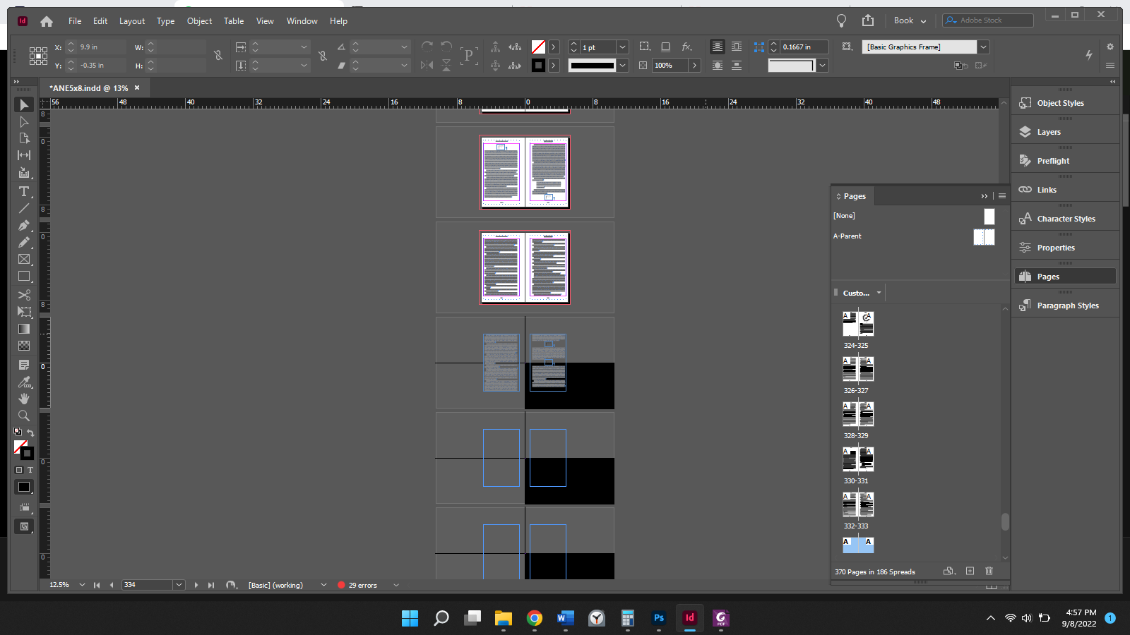Image resolution: width=1130 pixels, height=635 pixels.
Task: Select the Scissors tool
Action: tap(24, 294)
